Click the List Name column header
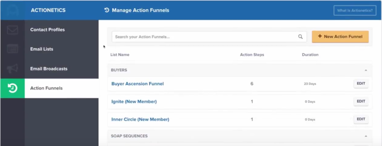 click(x=120, y=55)
